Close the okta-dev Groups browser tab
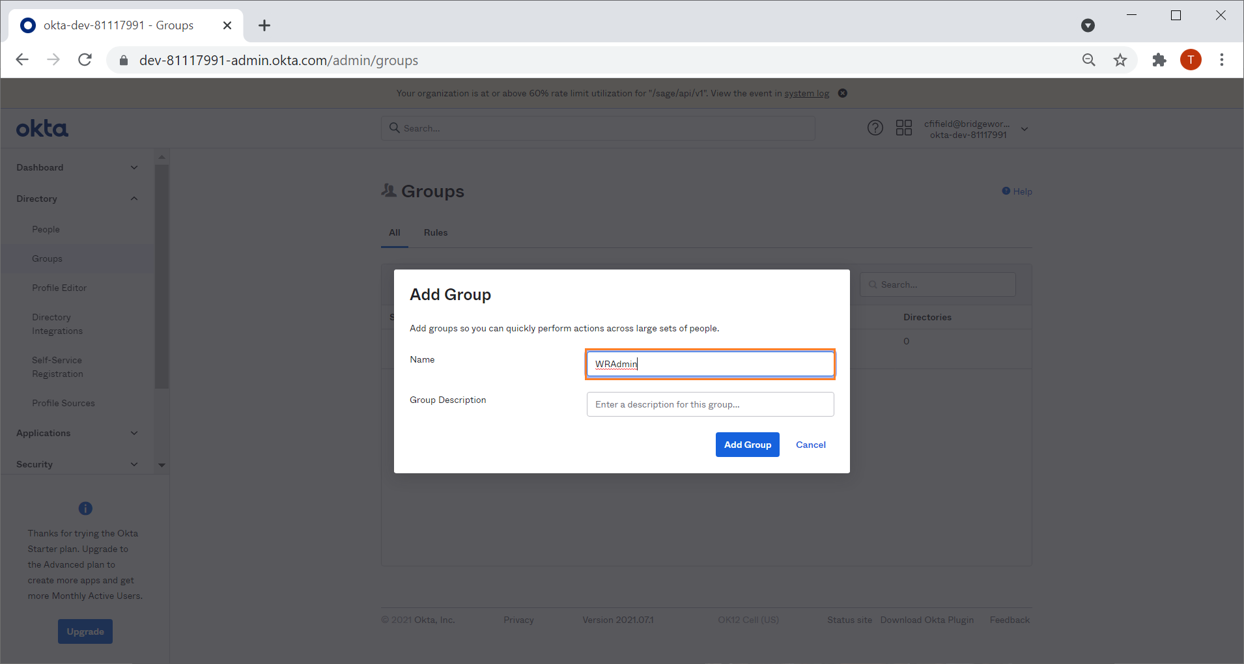The height and width of the screenshot is (664, 1244). (x=227, y=25)
